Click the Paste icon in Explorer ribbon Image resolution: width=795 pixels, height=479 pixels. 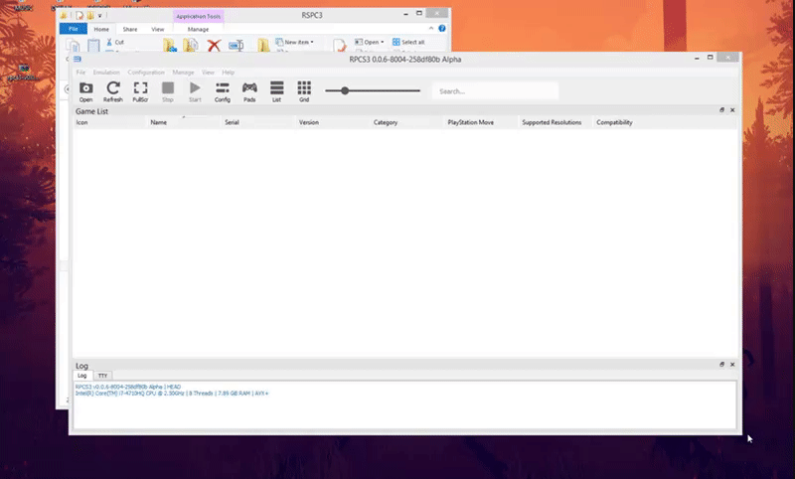pos(93,45)
